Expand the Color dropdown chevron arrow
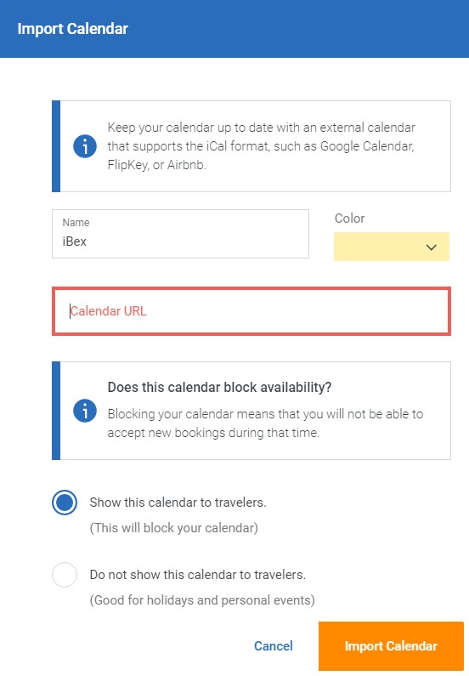 tap(431, 247)
